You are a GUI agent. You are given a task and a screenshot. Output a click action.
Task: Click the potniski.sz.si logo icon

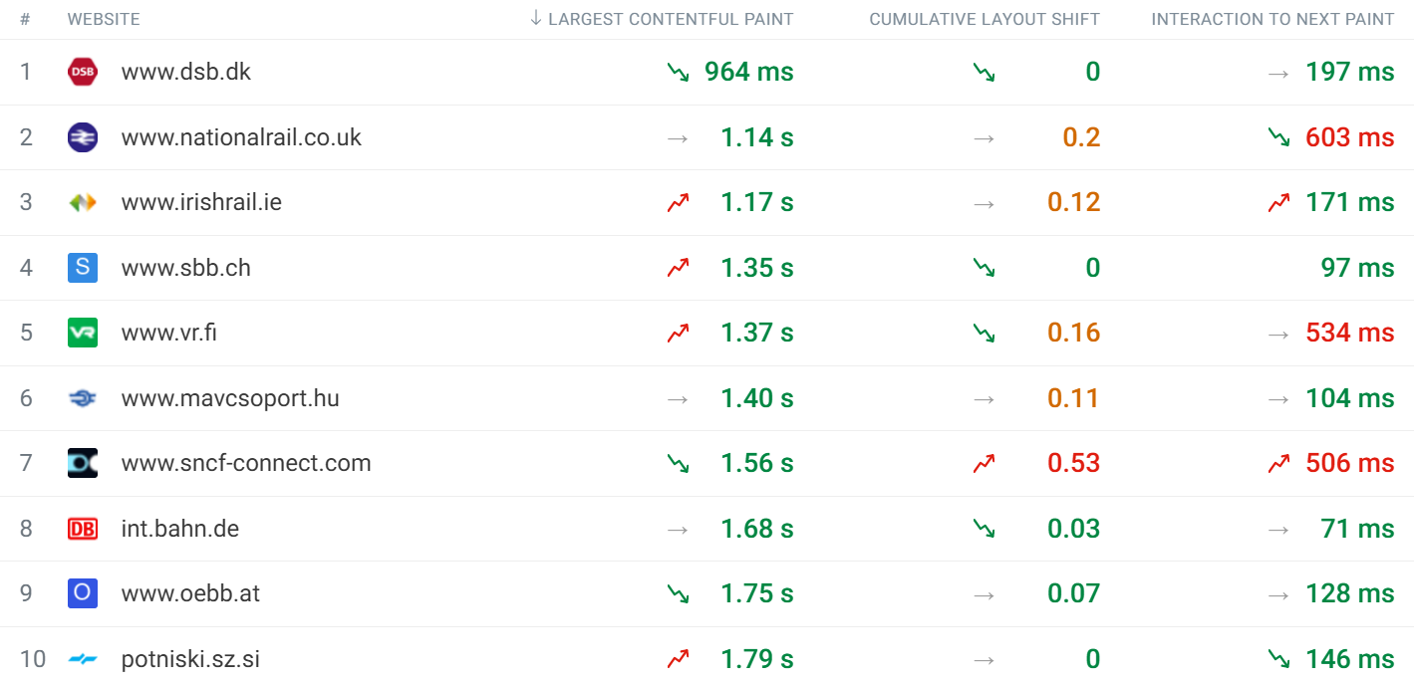coord(83,659)
